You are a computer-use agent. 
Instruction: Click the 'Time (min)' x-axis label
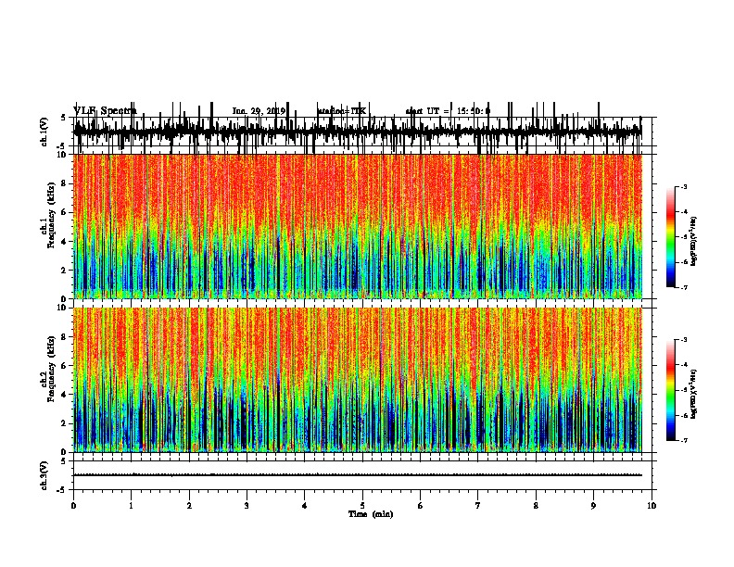371,514
